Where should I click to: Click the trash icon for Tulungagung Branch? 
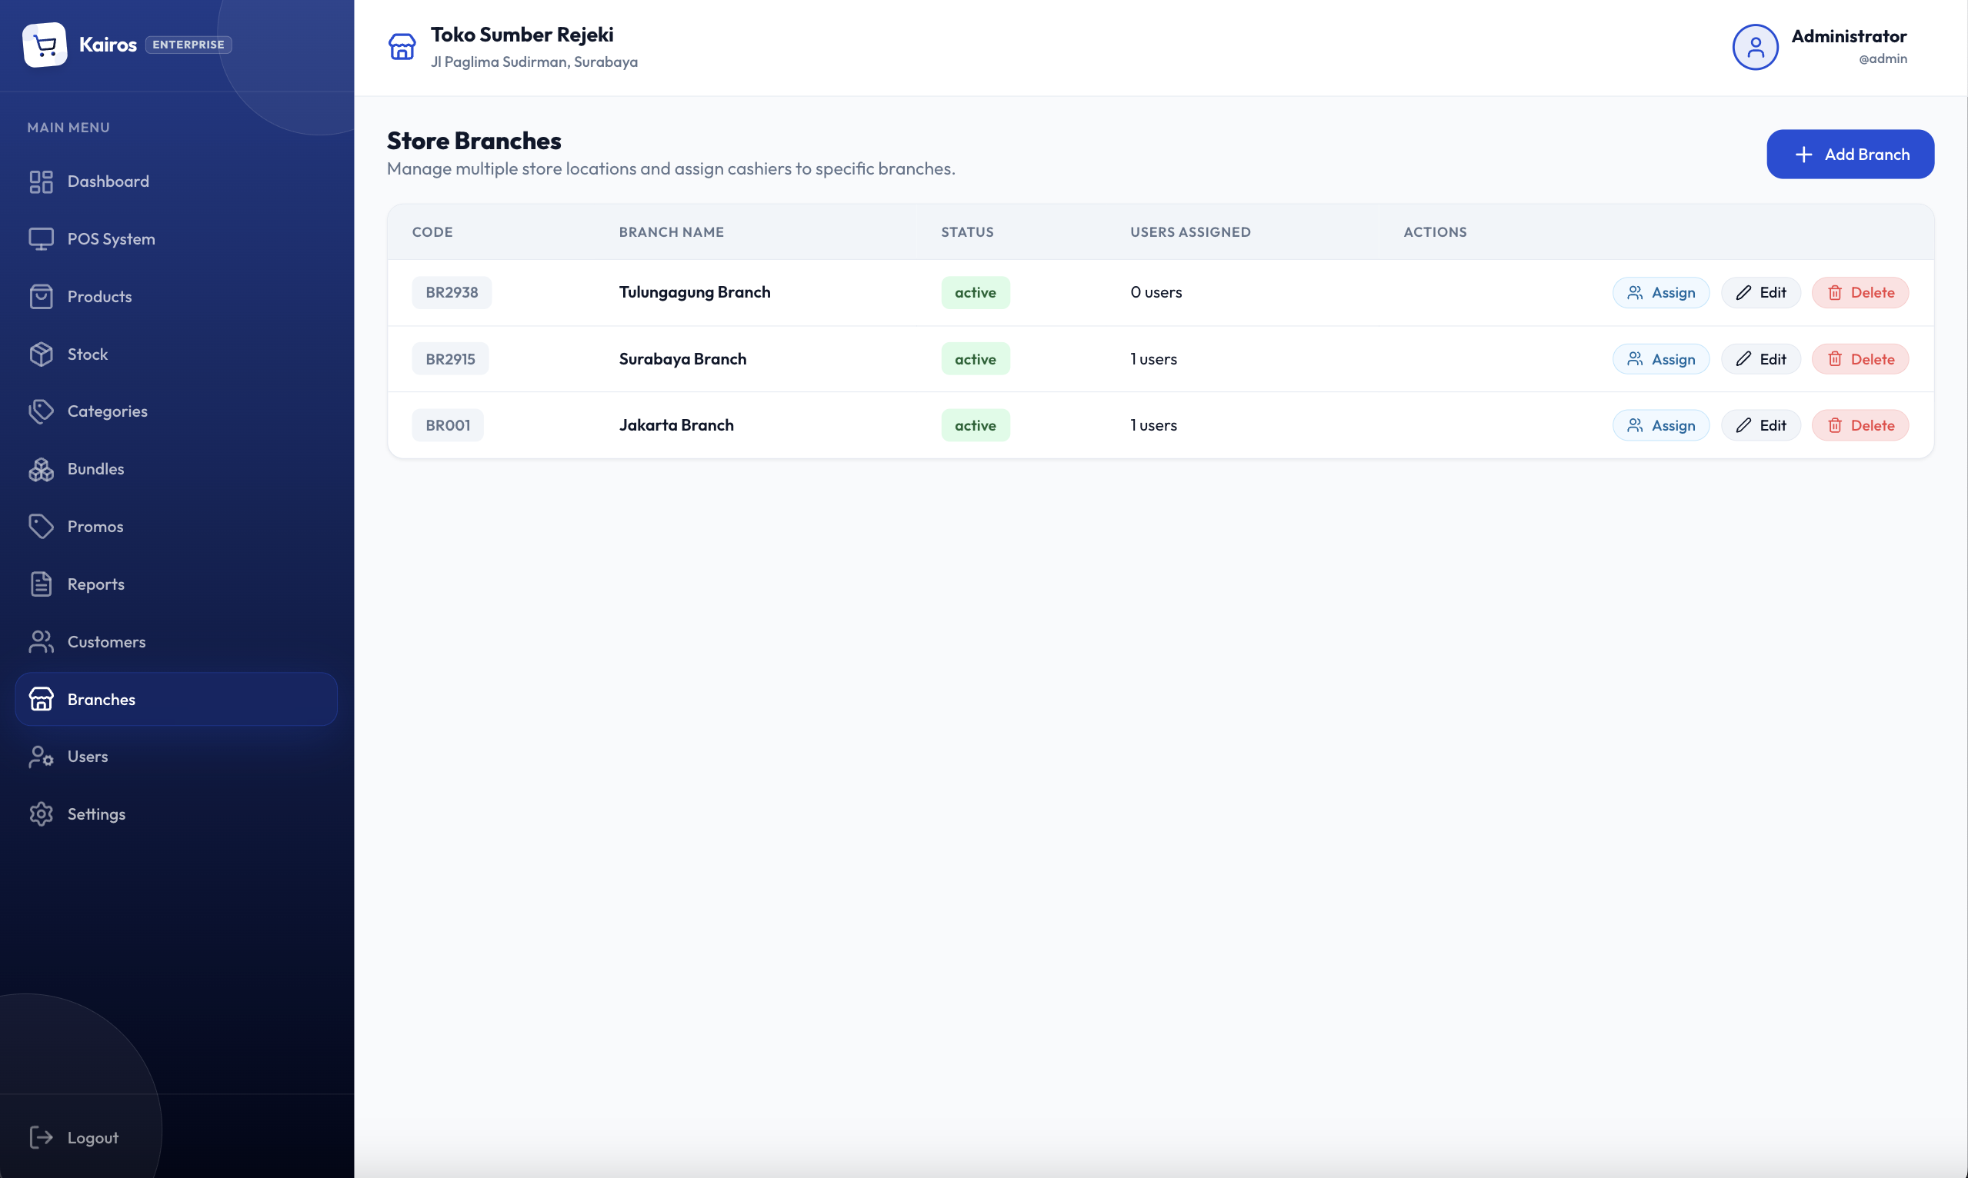(1835, 293)
